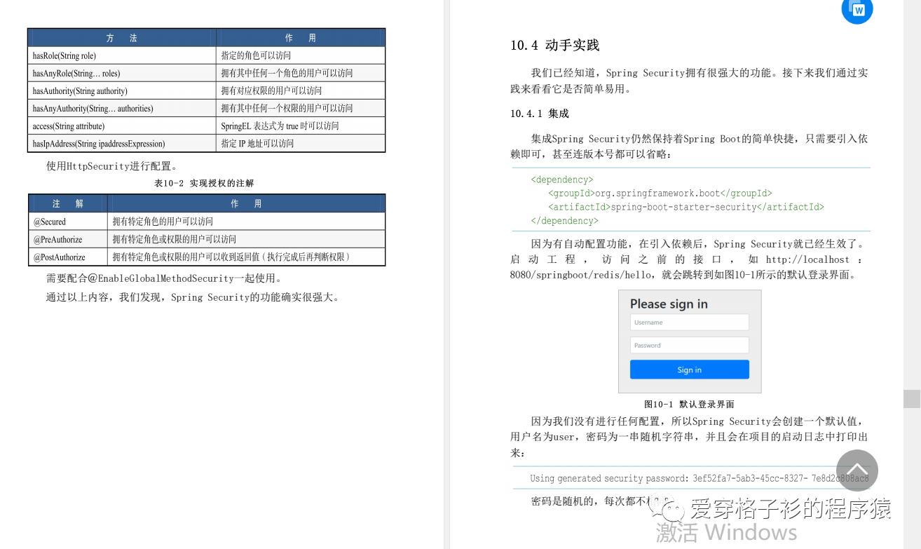
Task: Open the document in Word via blue W icon
Action: (857, 9)
